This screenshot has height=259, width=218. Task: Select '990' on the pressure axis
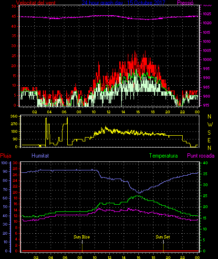pos(206,78)
